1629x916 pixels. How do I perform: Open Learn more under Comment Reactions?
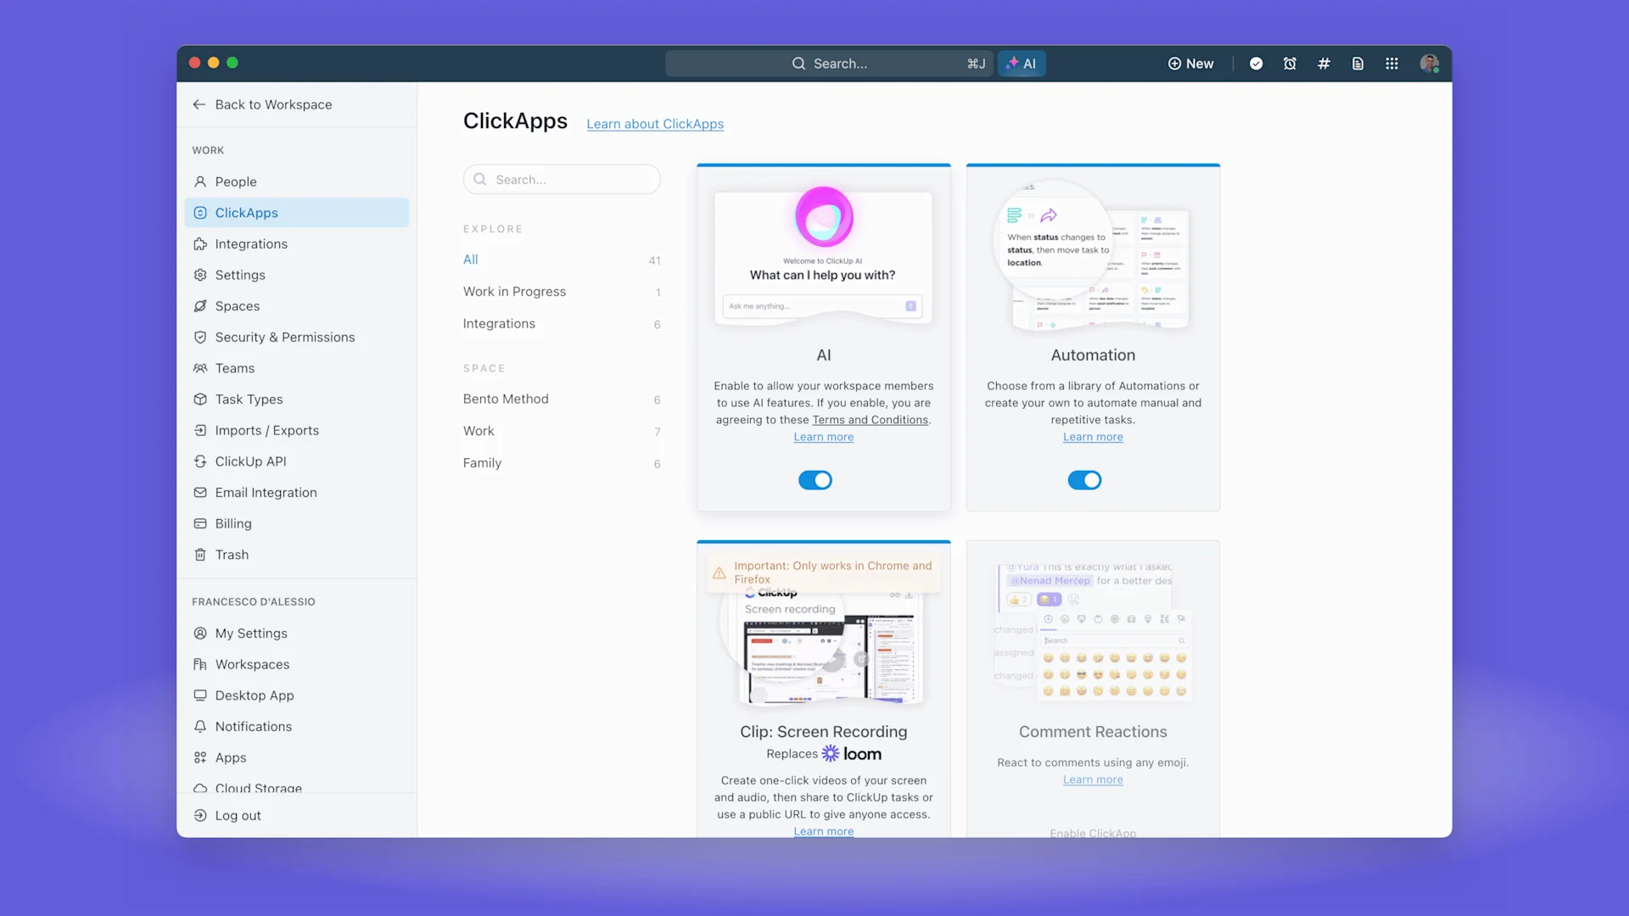click(x=1093, y=779)
